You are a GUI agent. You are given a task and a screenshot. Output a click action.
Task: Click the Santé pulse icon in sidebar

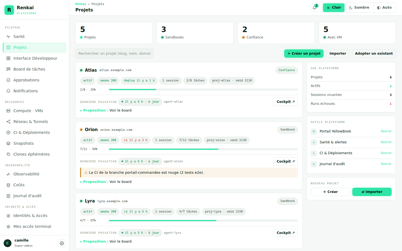coord(8,37)
